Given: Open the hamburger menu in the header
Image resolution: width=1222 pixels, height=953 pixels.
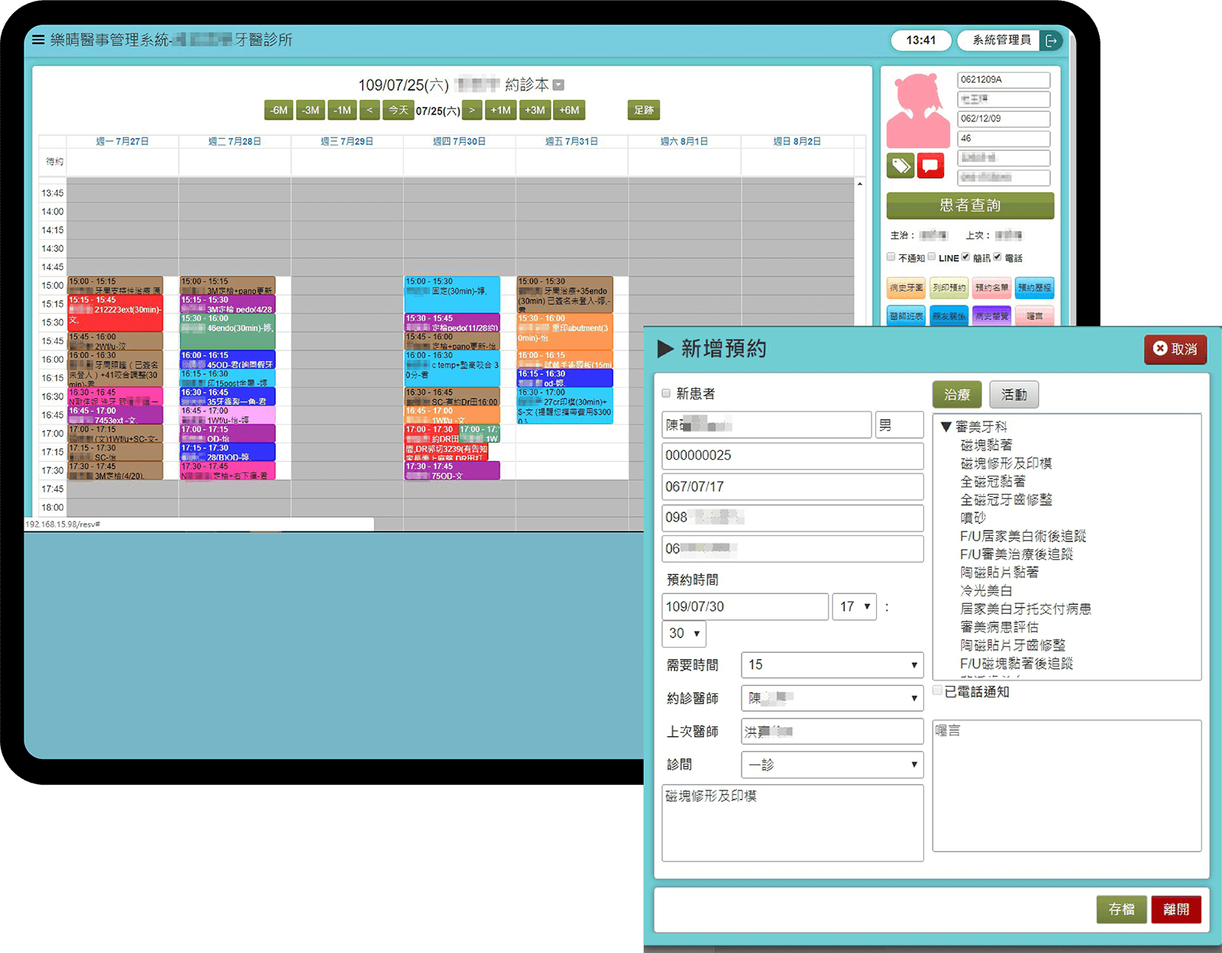Looking at the screenshot, I should coord(38,40).
